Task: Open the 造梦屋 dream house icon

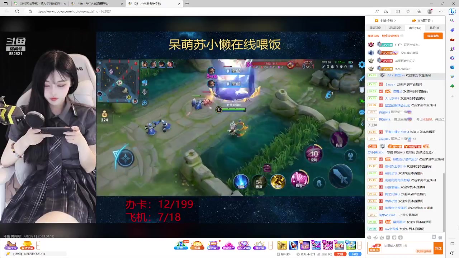Action: (259, 245)
